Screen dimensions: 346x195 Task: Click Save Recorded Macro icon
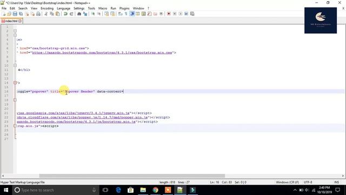[192, 14]
